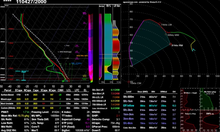Open the SR Wind v Height inset chart
Viewport: 220px width, 132px height.
tap(190, 99)
